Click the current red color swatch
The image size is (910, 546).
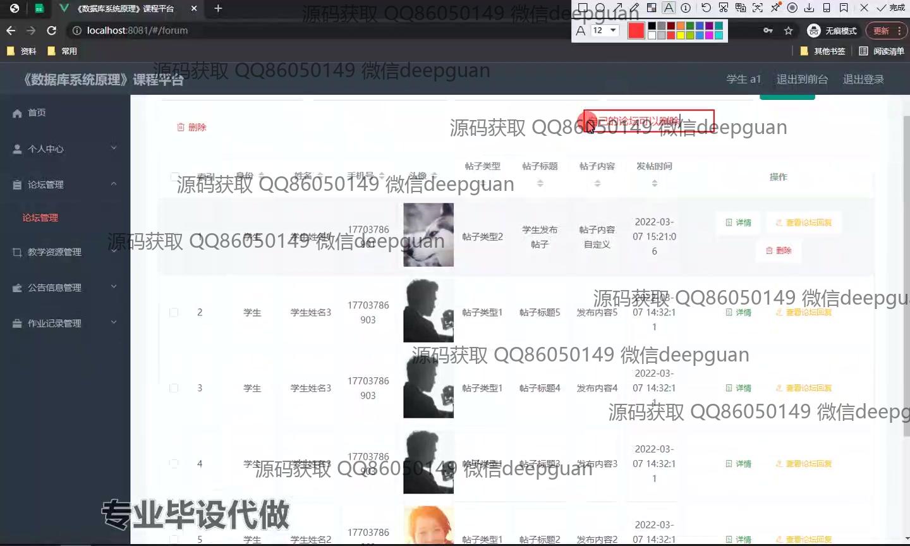tap(636, 30)
